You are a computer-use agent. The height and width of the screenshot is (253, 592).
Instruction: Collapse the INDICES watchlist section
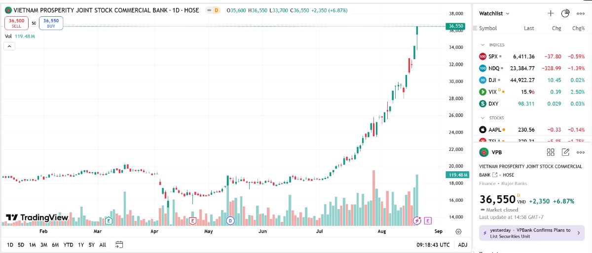coord(482,45)
